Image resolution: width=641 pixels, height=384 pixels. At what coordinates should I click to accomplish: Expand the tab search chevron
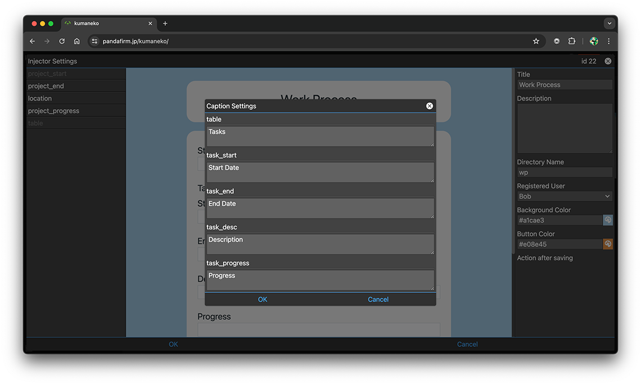pos(609,24)
